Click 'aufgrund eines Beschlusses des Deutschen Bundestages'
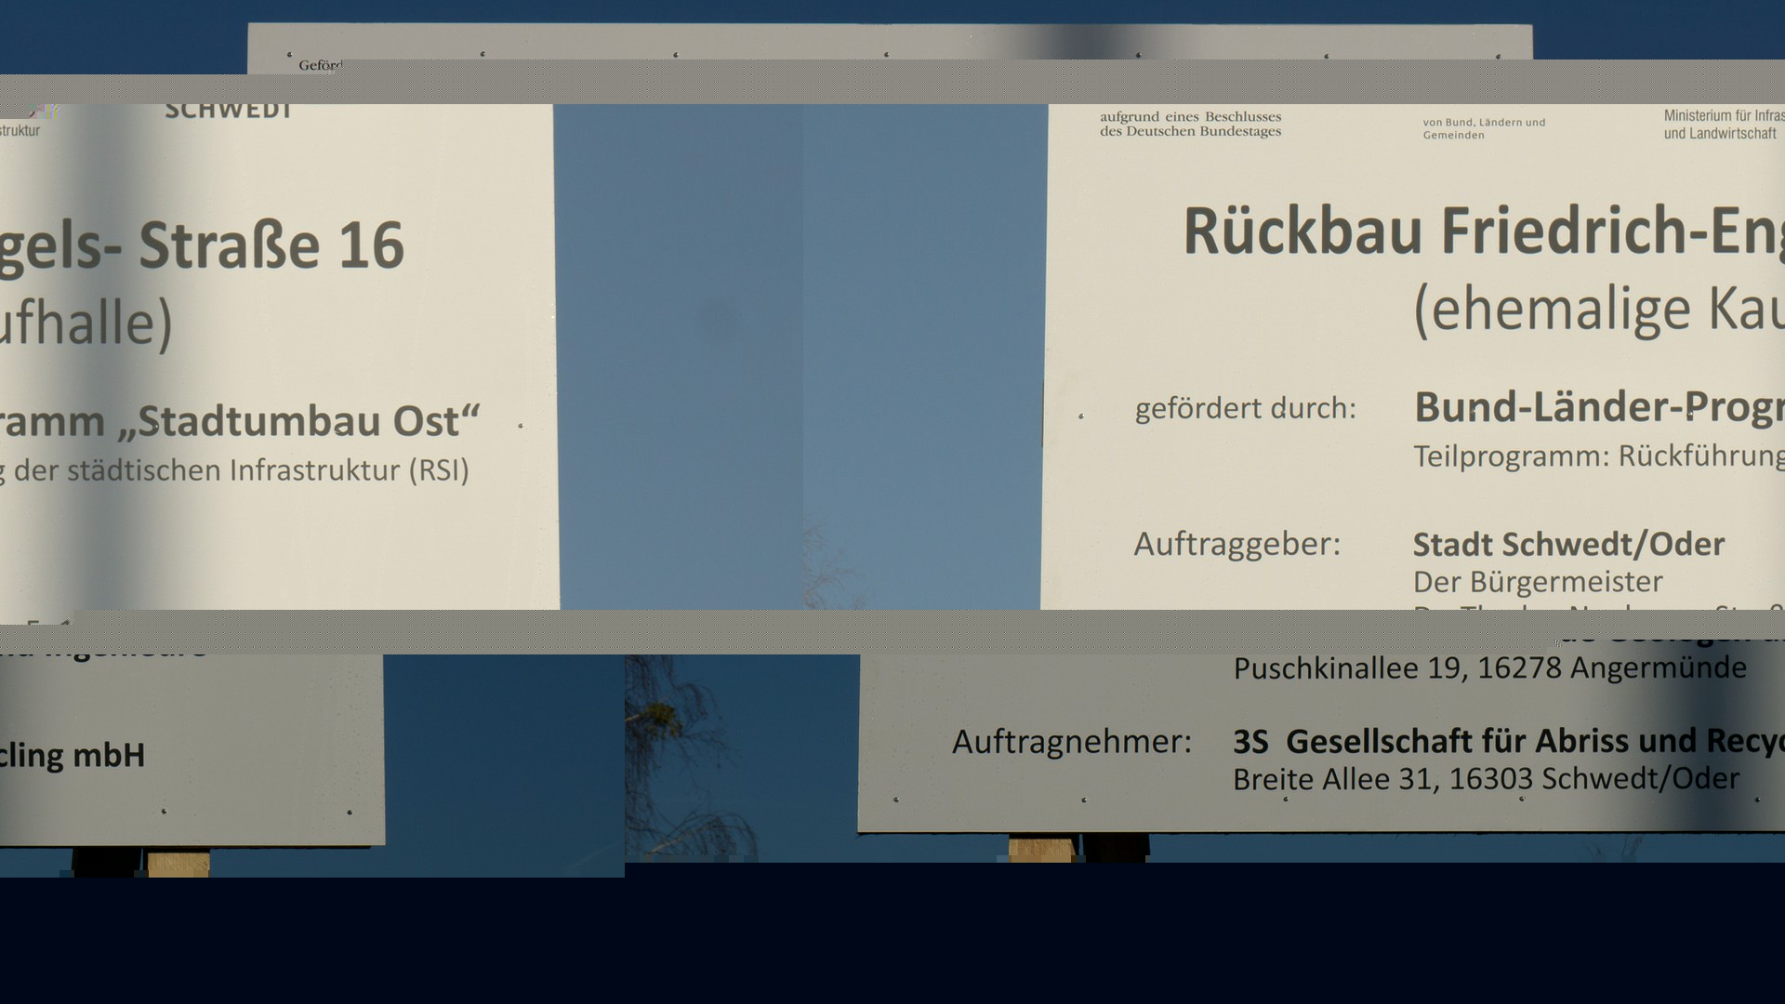This screenshot has height=1004, width=1785. [x=1191, y=124]
